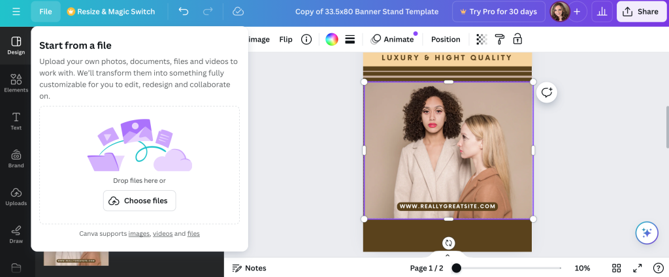
Task: Click the zoom slider handle
Action: coord(457,268)
